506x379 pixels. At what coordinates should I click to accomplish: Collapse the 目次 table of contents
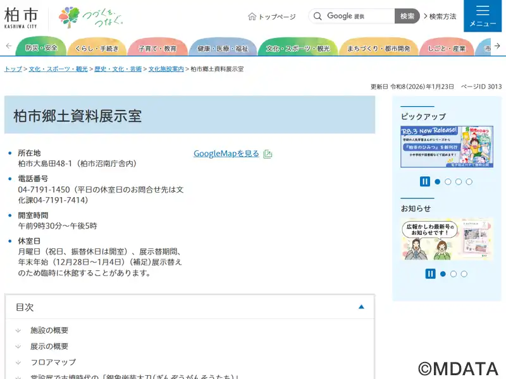coord(361,307)
